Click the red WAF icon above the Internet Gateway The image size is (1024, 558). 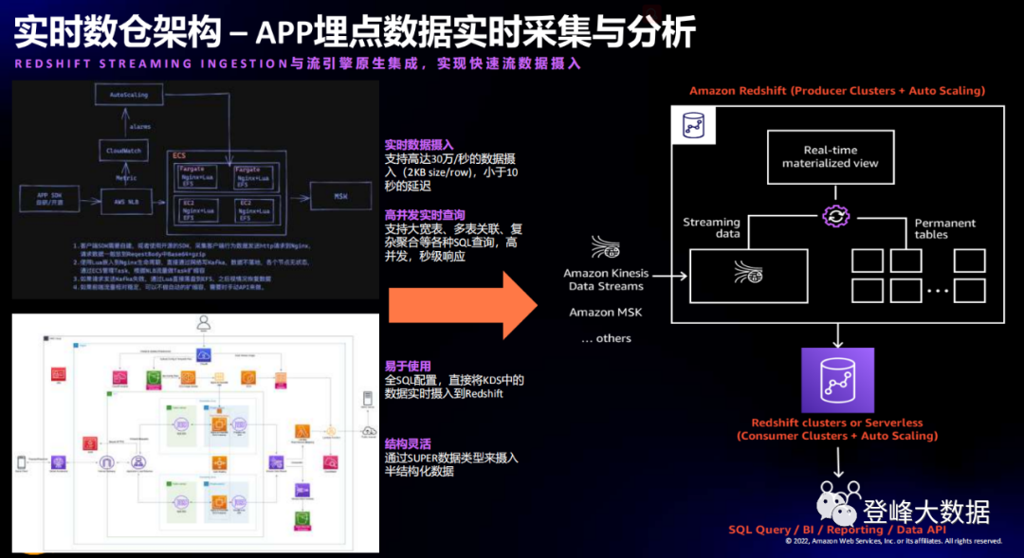coord(90,443)
